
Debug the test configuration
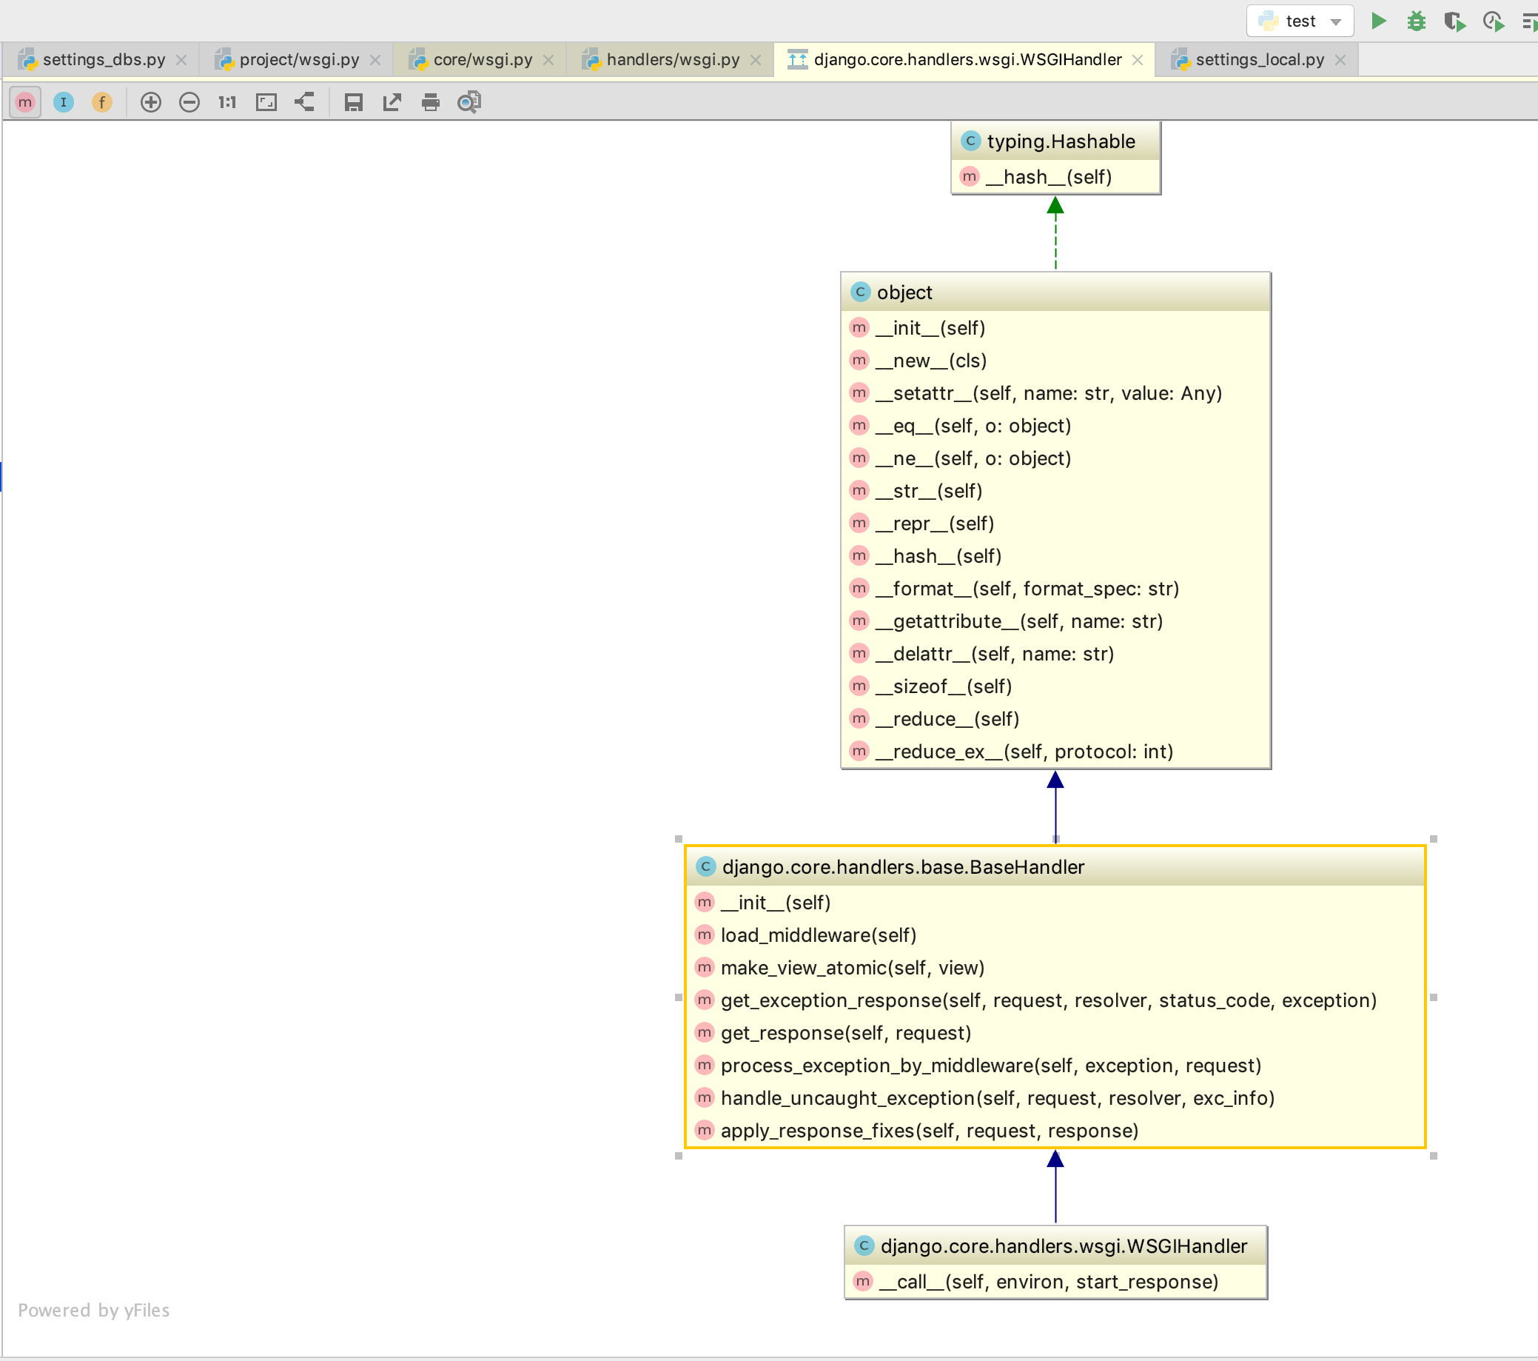[x=1416, y=21]
